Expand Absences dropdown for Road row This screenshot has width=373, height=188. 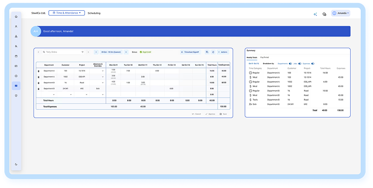point(103,83)
